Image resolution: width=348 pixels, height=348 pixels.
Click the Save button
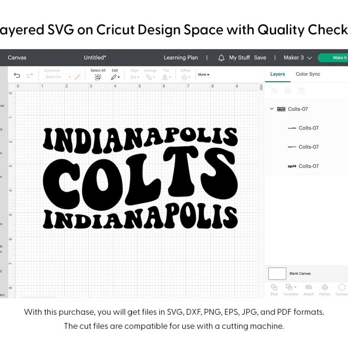(260, 58)
